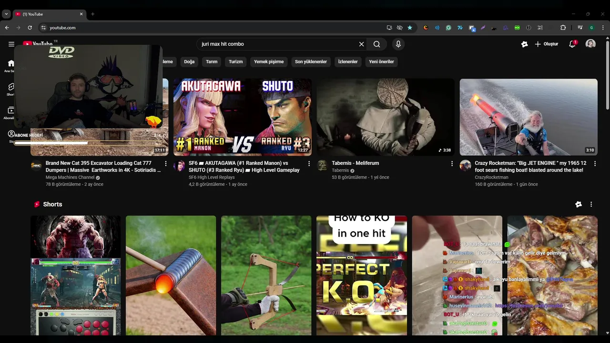Click the sparkle icon in Shorts header

pyautogui.click(x=579, y=204)
